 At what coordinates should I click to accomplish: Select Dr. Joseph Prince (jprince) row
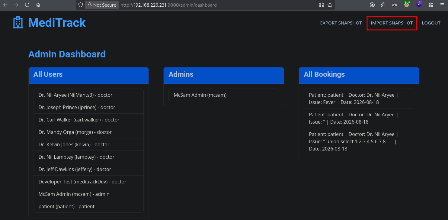(x=88, y=107)
